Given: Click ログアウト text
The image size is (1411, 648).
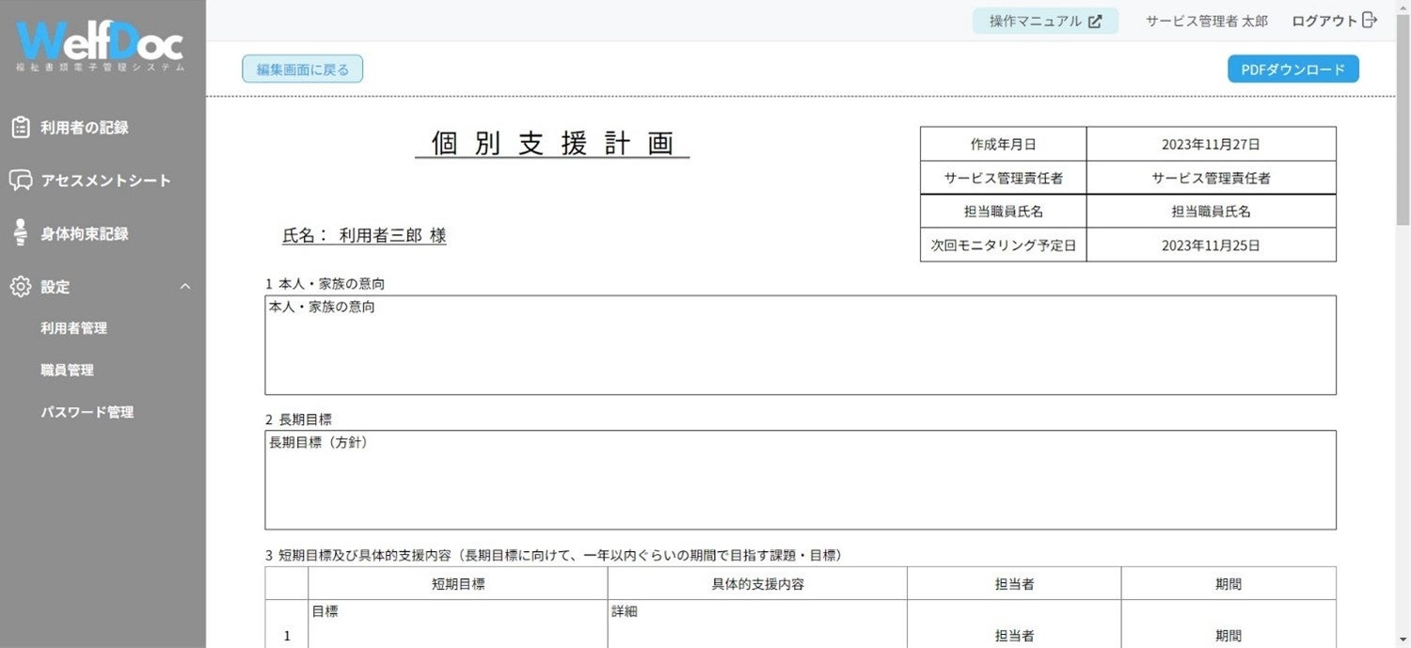Looking at the screenshot, I should click(1324, 21).
